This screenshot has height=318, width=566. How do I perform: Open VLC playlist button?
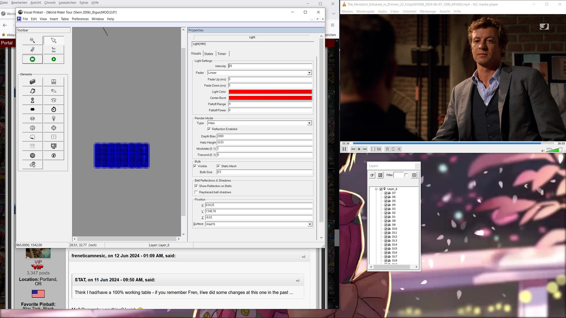(387, 149)
